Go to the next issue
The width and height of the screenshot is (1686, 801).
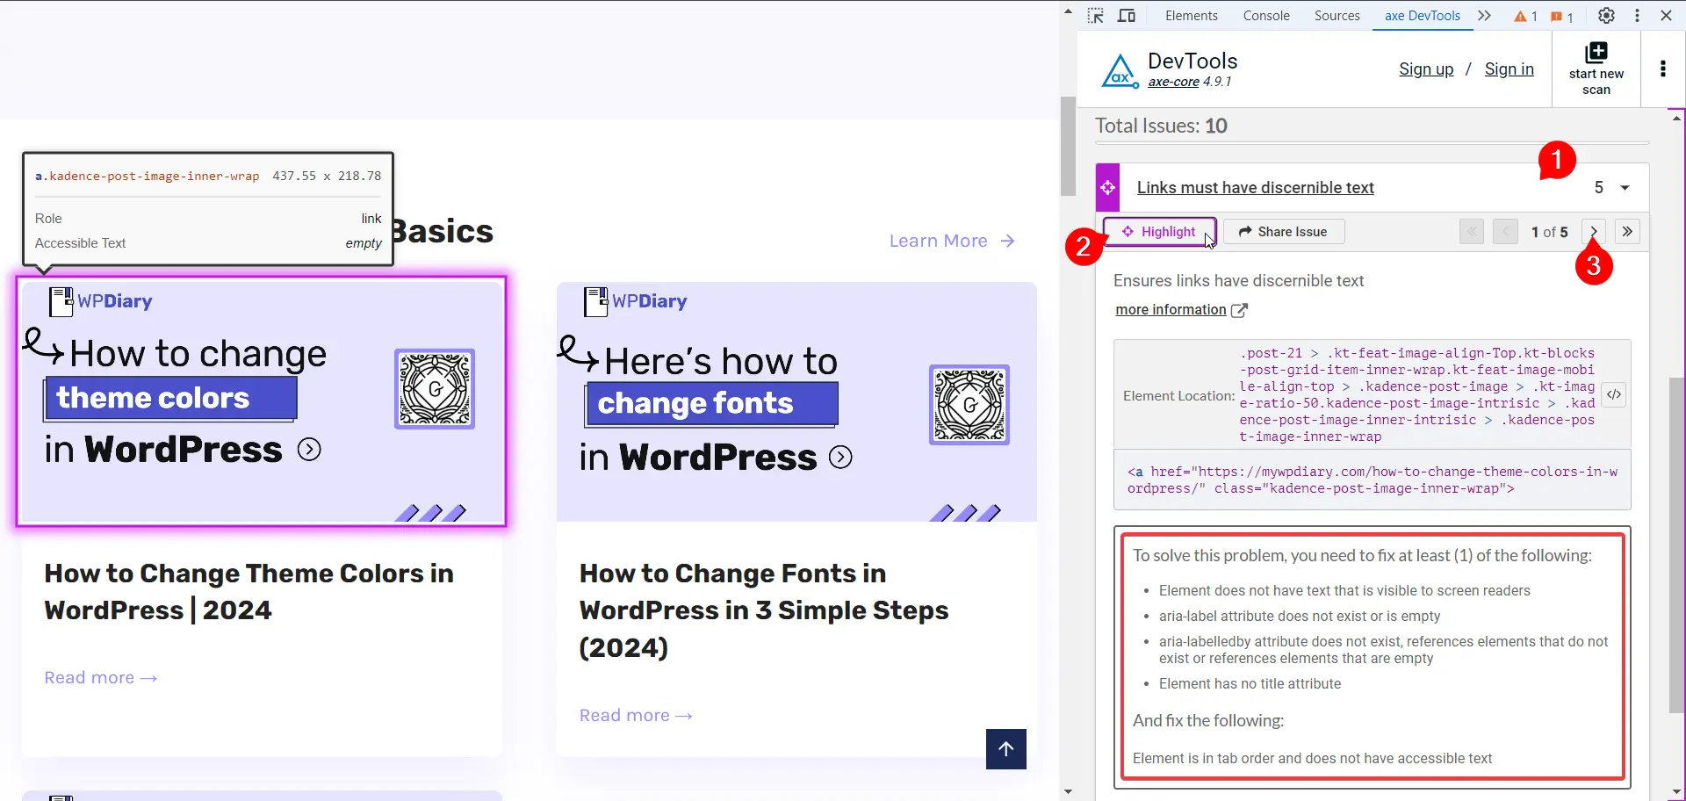click(x=1593, y=232)
